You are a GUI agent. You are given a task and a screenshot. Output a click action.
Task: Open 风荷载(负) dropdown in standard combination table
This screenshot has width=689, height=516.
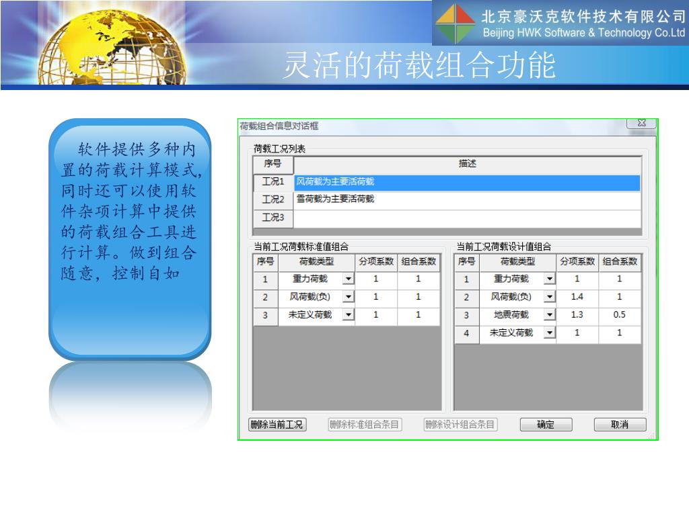(349, 297)
